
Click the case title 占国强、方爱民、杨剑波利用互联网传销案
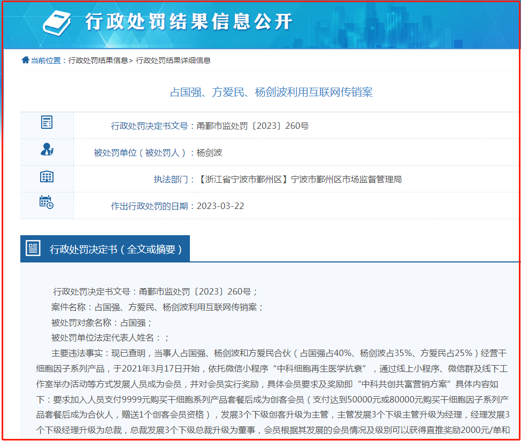pos(271,92)
